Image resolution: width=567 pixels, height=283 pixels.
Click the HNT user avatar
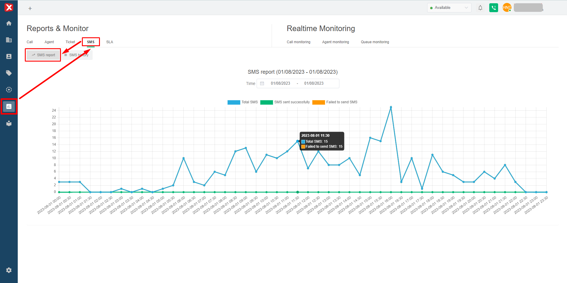coord(507,8)
